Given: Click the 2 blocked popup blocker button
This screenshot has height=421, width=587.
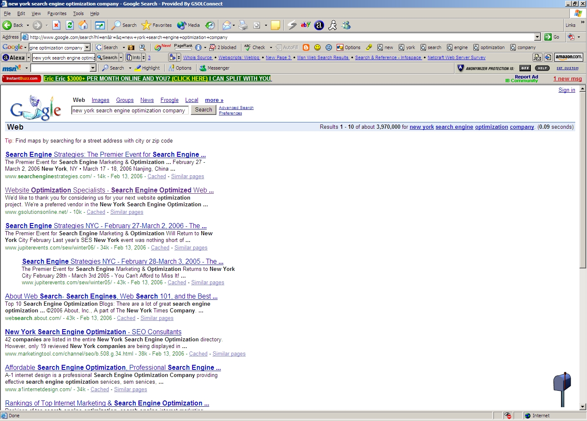Looking at the screenshot, I should tap(223, 47).
